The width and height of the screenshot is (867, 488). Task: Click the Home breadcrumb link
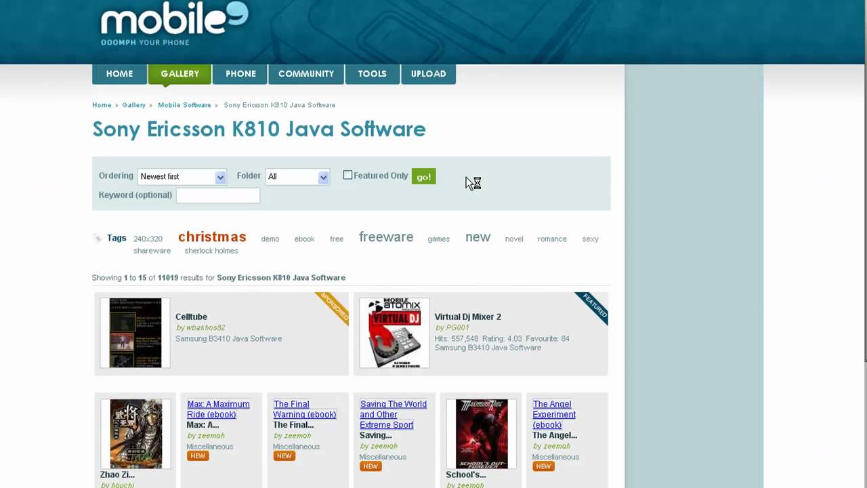point(102,105)
